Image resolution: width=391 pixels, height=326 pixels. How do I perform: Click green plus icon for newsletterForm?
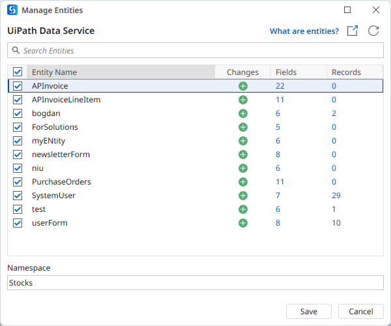(243, 155)
